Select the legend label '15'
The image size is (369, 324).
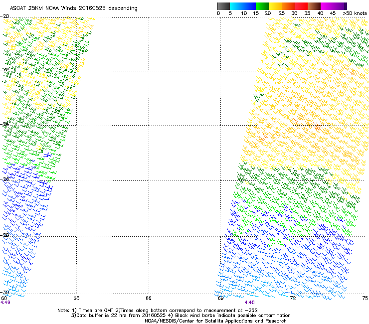[x=256, y=13]
